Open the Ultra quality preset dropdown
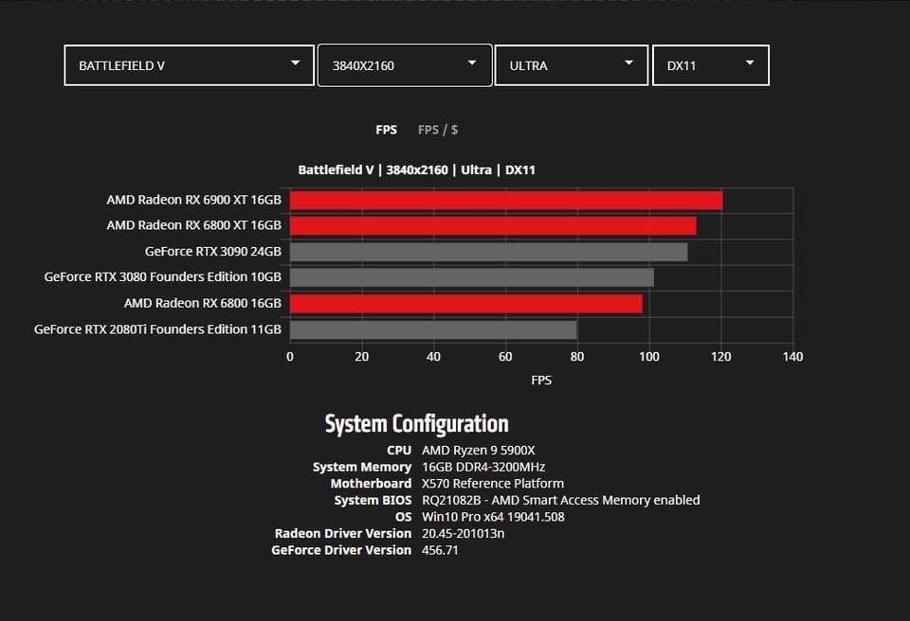The height and width of the screenshot is (621, 910). 572,65
